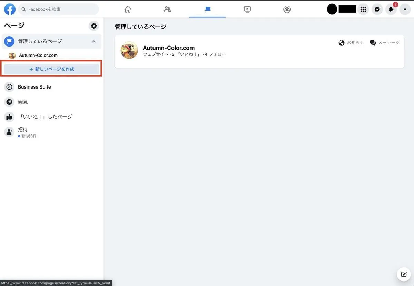414x286 pixels.
Task: Click メッセージ on the page card
Action: pyautogui.click(x=385, y=43)
